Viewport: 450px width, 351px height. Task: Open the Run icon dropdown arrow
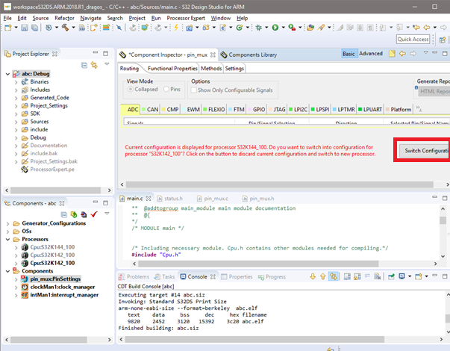tap(284, 28)
